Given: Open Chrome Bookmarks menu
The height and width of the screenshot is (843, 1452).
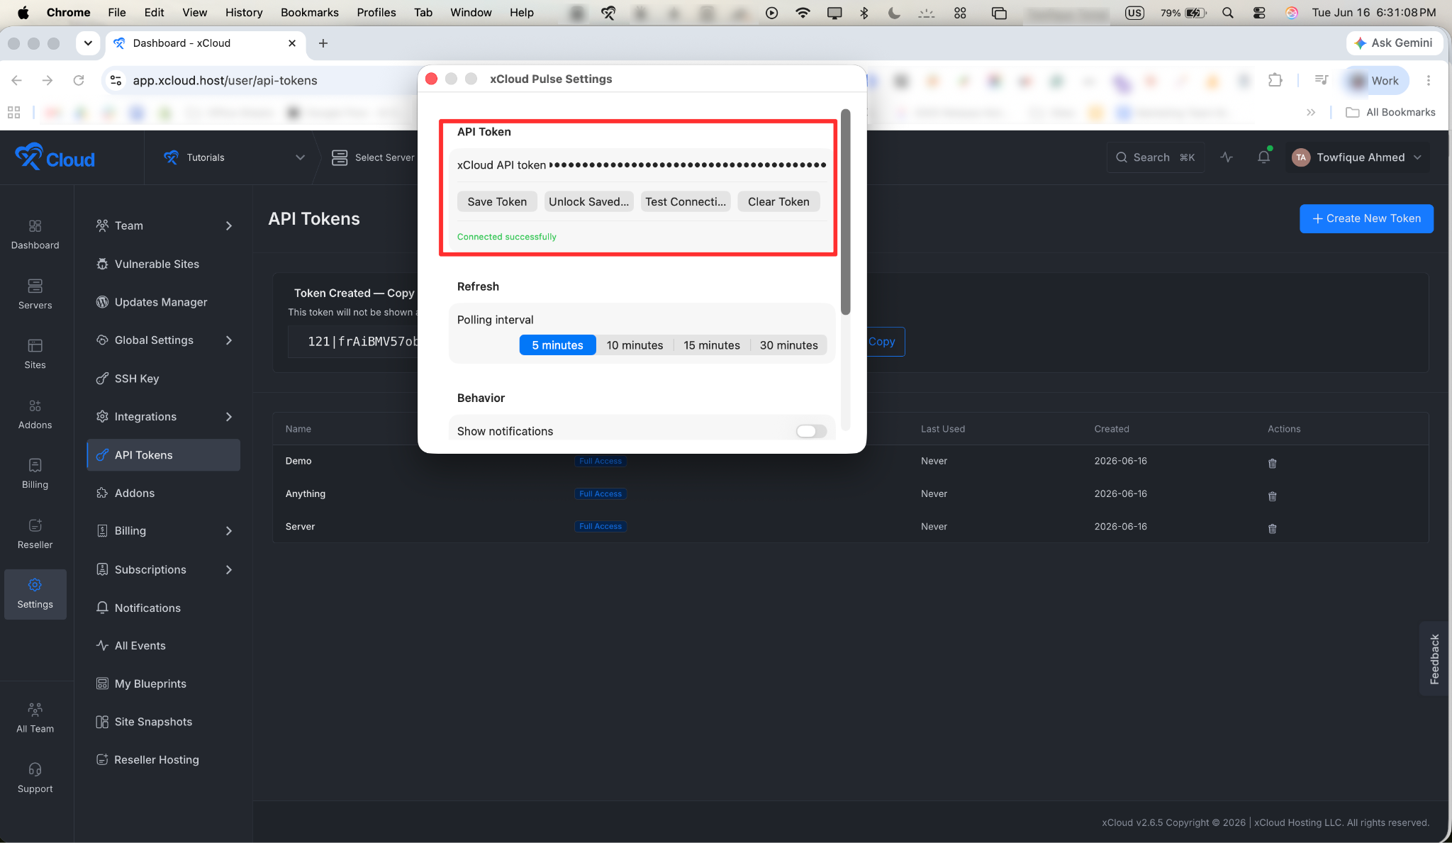Looking at the screenshot, I should coord(310,13).
